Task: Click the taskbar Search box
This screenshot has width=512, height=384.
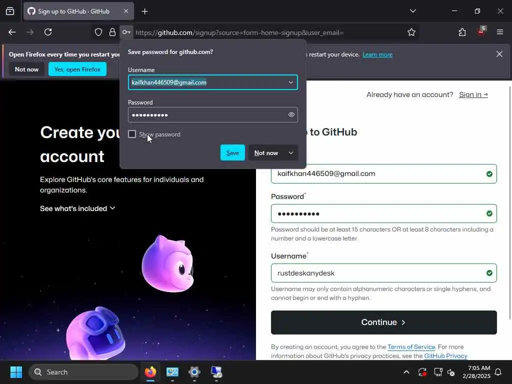Action: 83,372
